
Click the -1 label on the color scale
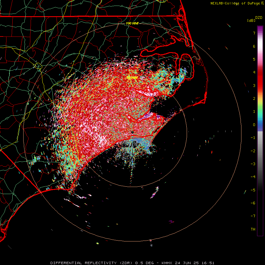tap(253, 138)
